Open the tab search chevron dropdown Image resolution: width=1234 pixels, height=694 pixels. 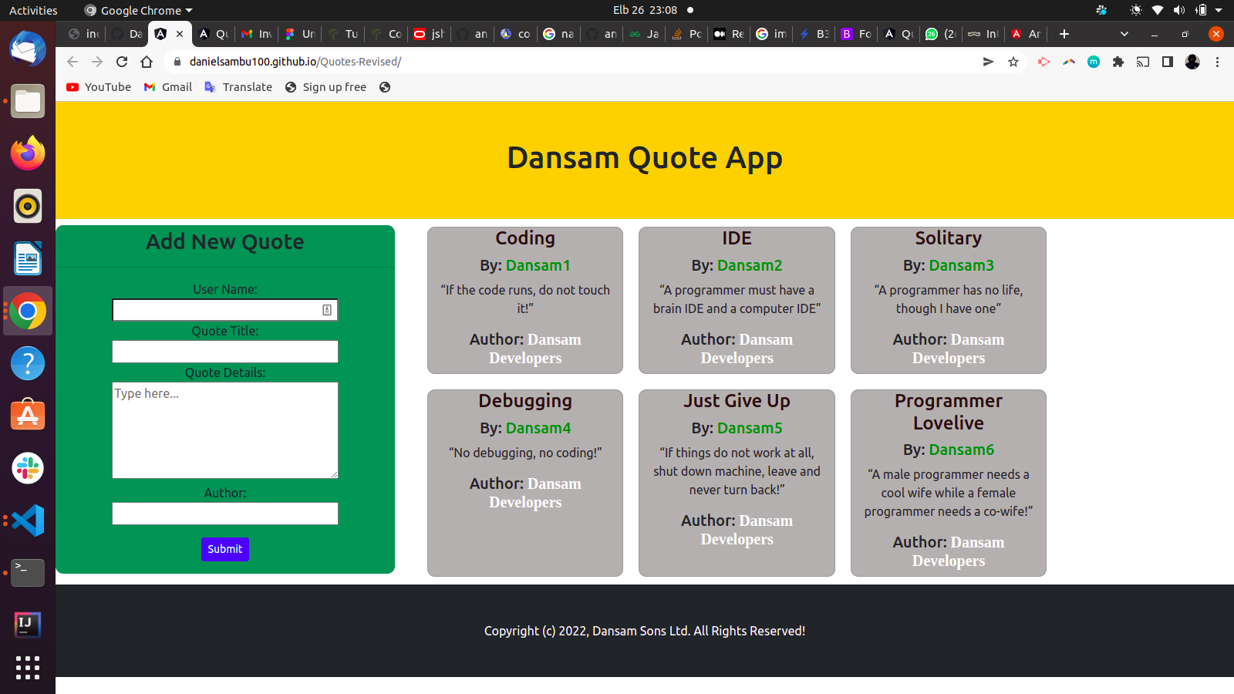coord(1124,34)
